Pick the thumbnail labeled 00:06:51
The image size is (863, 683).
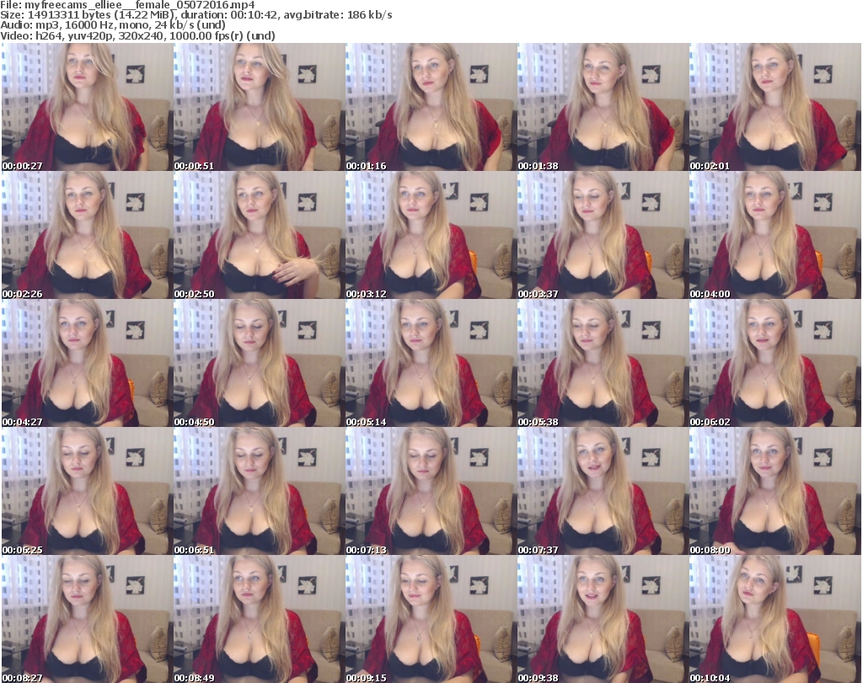tap(260, 491)
